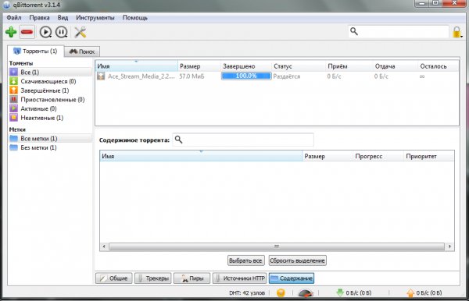Click the Выбрать все button

pos(246,260)
